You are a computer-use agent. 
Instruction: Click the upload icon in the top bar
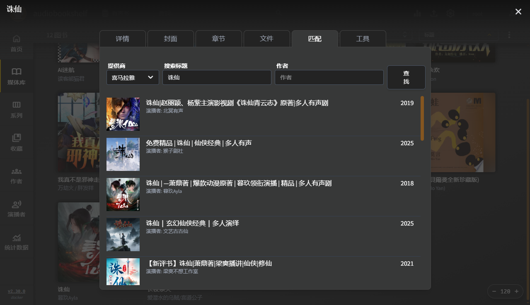(x=434, y=13)
